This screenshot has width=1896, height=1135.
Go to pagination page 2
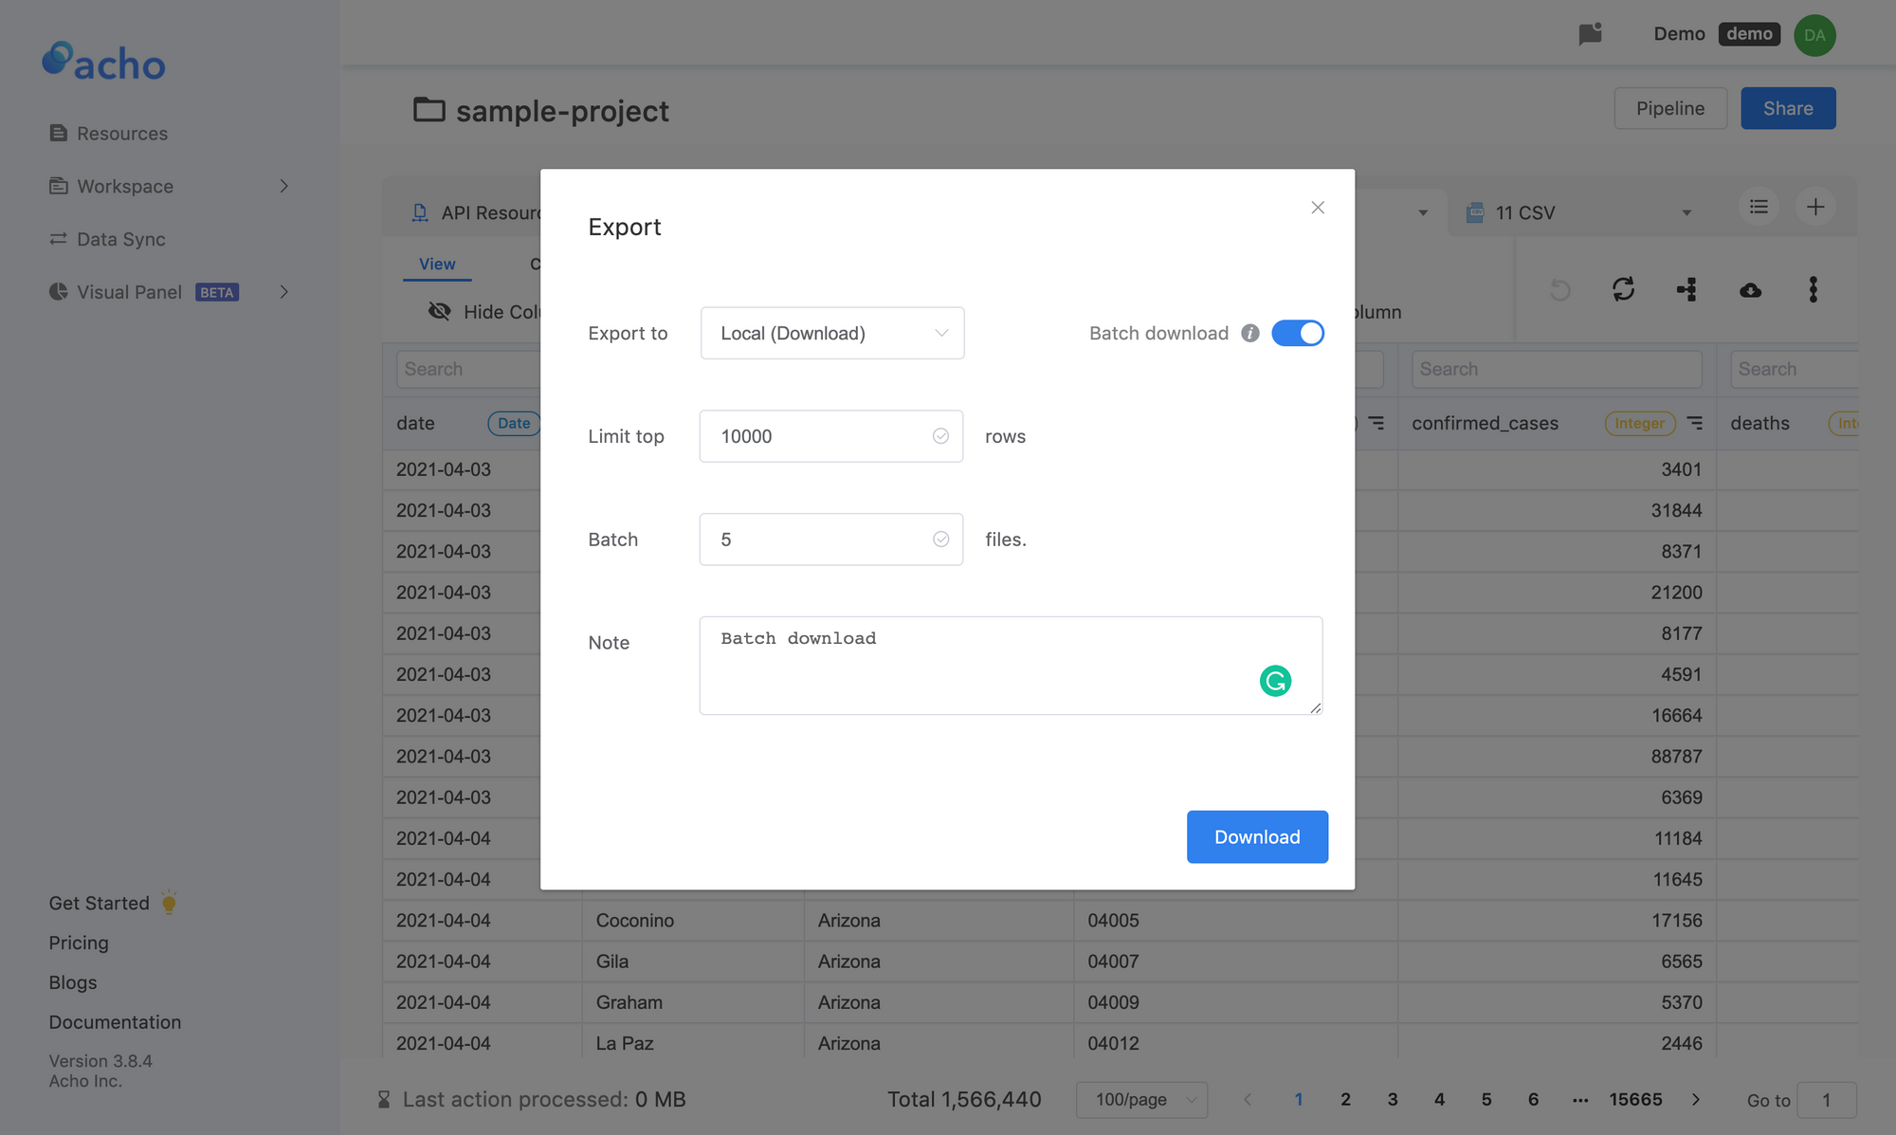coord(1345,1100)
